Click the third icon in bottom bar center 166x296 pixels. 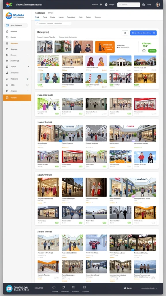pos(74,287)
